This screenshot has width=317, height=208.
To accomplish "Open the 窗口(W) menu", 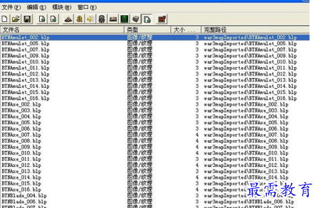I will pos(87,8).
